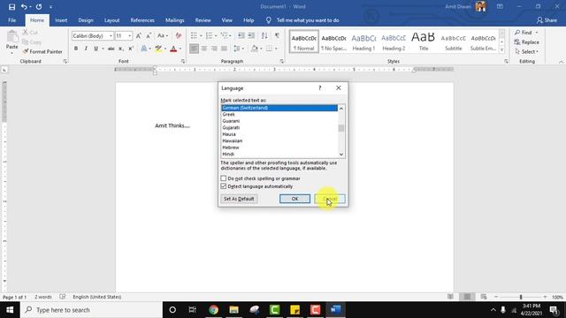
Task: Open Task View on taskbar
Action: (193, 310)
